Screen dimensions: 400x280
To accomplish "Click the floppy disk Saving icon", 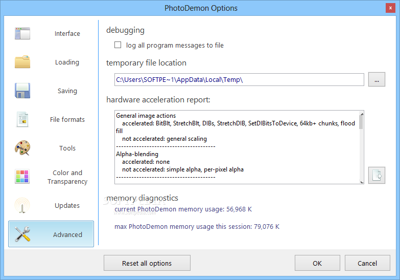I will (x=22, y=91).
